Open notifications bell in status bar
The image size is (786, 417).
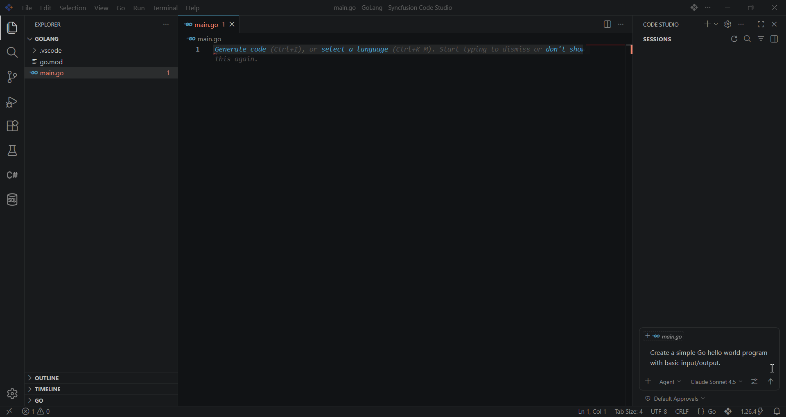coord(777,412)
